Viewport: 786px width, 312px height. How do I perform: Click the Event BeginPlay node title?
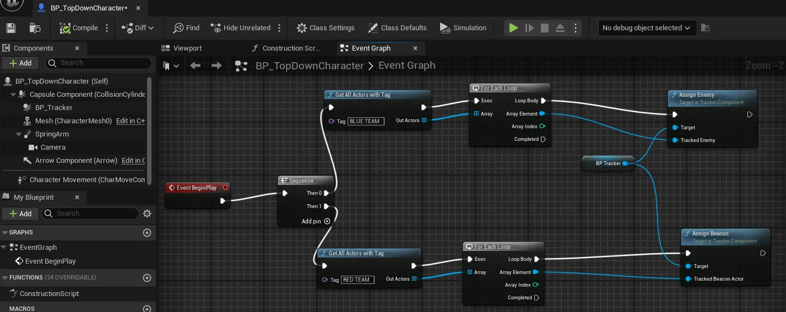pos(197,188)
